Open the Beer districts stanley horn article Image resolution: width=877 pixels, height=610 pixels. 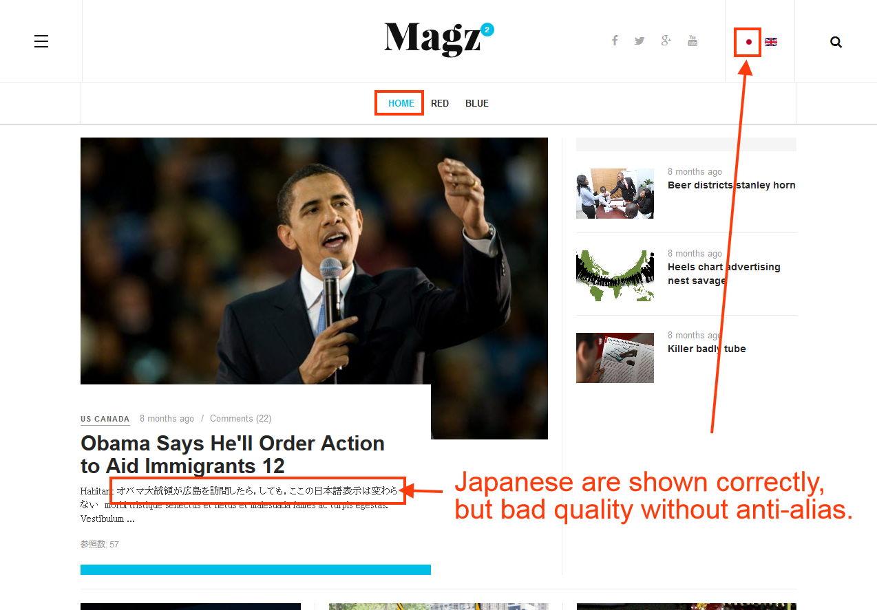(732, 185)
